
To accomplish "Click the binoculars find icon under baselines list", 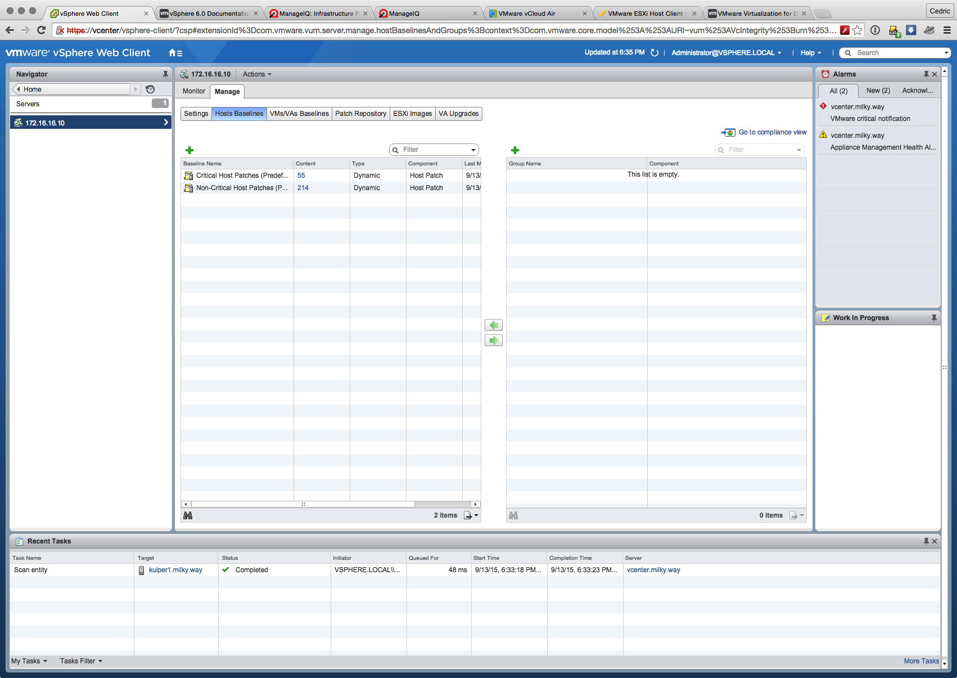I will coord(188,515).
